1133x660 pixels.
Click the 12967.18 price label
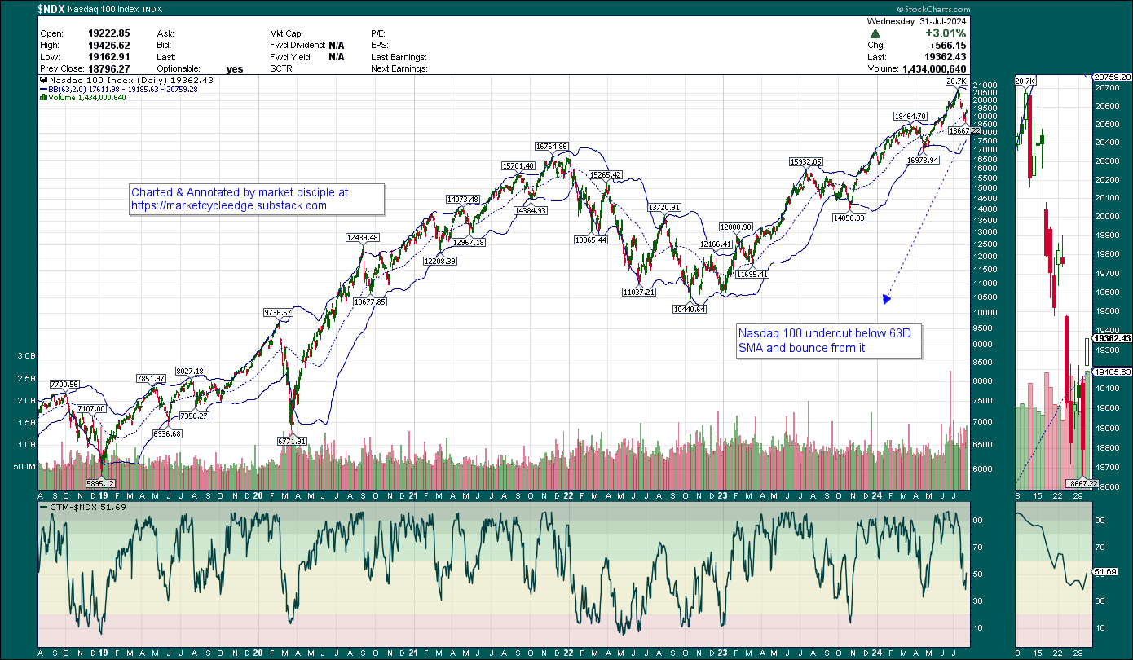469,242
